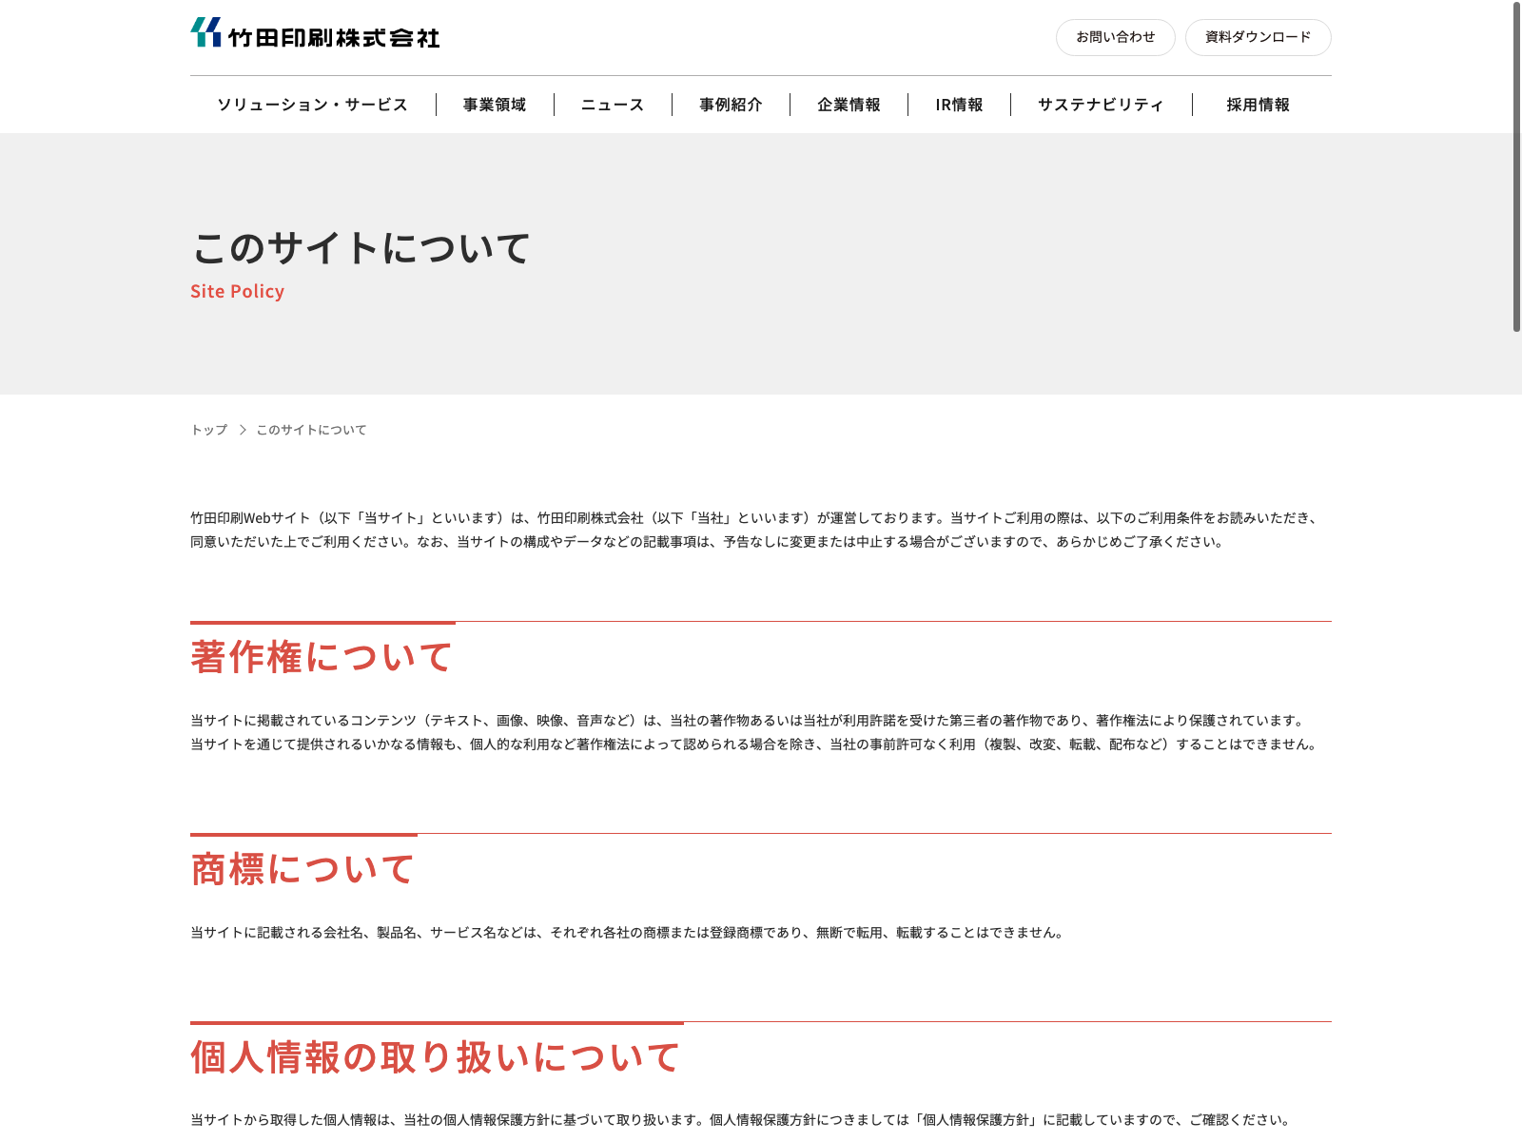Click the 著作権について section heading
Screen dimensions: 1522x1141
pyautogui.click(x=322, y=657)
